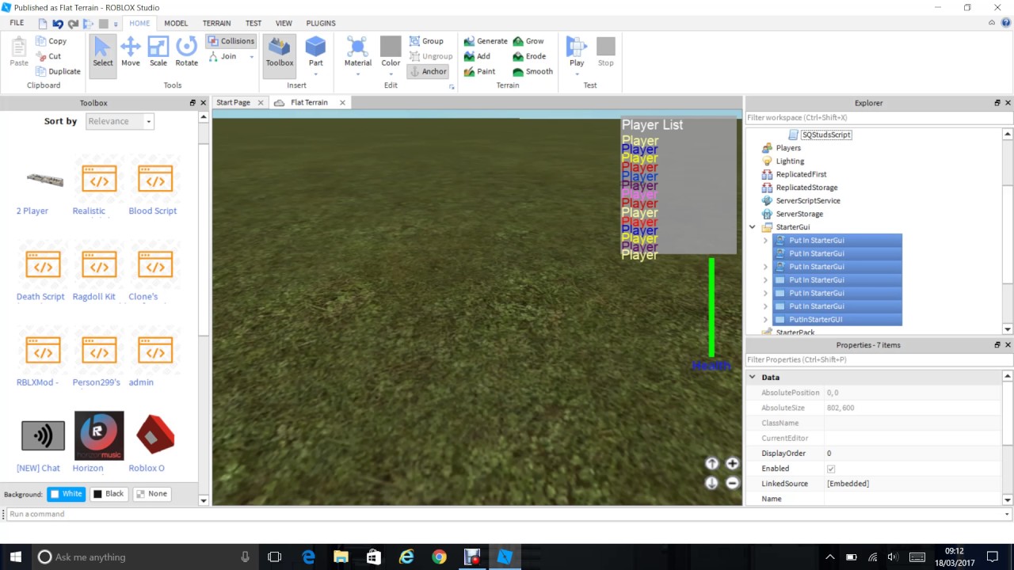Select the terrain Smooth tool
Image resolution: width=1014 pixels, height=570 pixels.
(x=532, y=71)
